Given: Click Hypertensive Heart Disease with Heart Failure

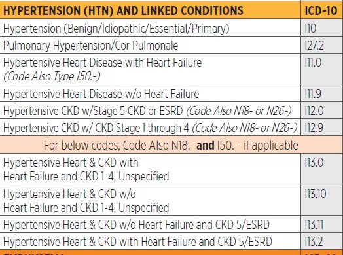Looking at the screenshot, I should (102, 63).
